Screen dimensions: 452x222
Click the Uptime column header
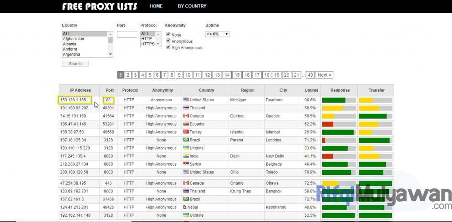(x=311, y=90)
